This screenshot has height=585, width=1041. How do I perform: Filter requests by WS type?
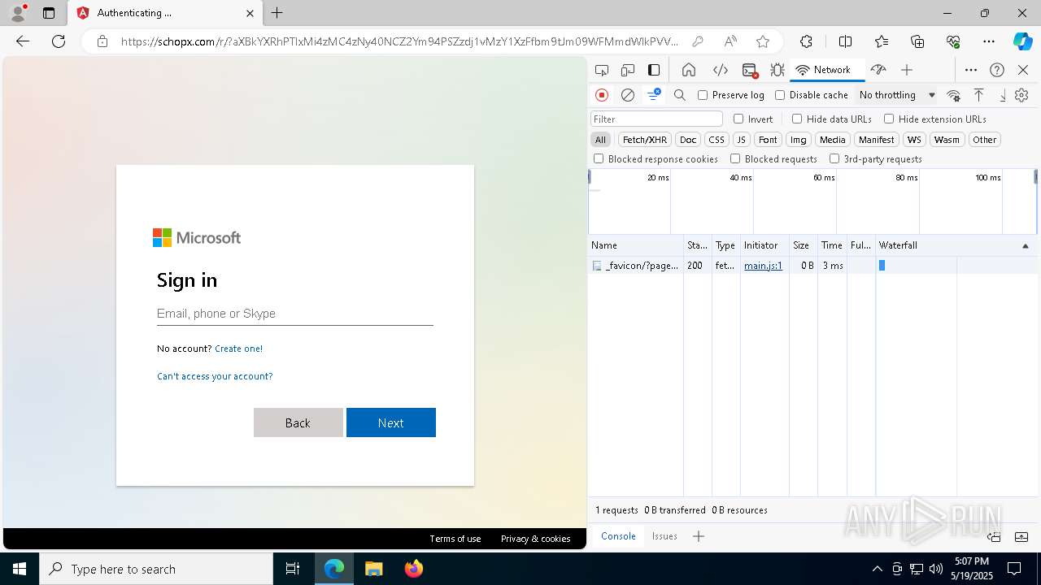(x=914, y=140)
